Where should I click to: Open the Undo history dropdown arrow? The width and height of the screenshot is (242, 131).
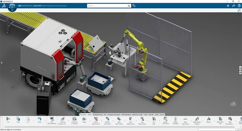45,121
